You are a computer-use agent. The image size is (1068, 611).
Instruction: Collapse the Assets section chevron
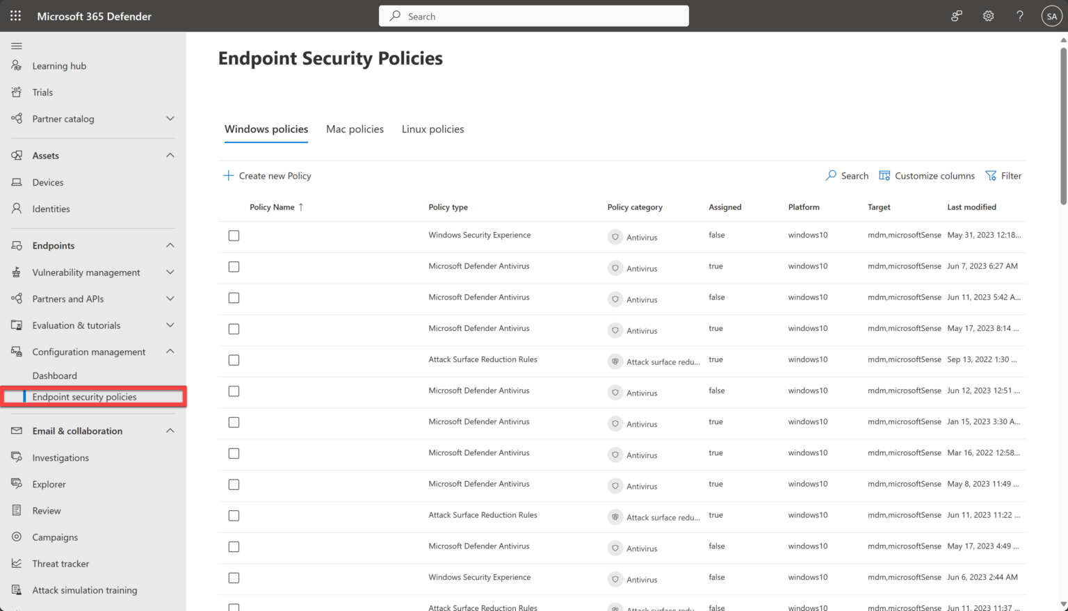[x=170, y=155]
